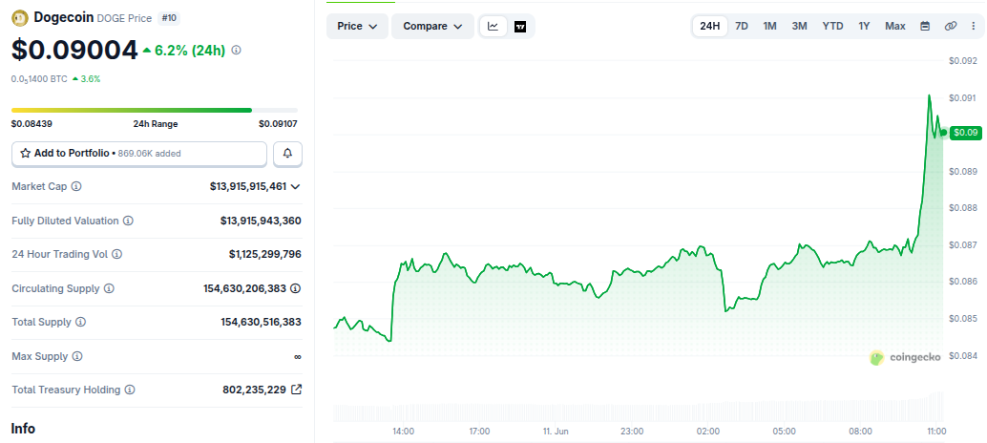Click the 11. Jun date axis label

click(556, 431)
